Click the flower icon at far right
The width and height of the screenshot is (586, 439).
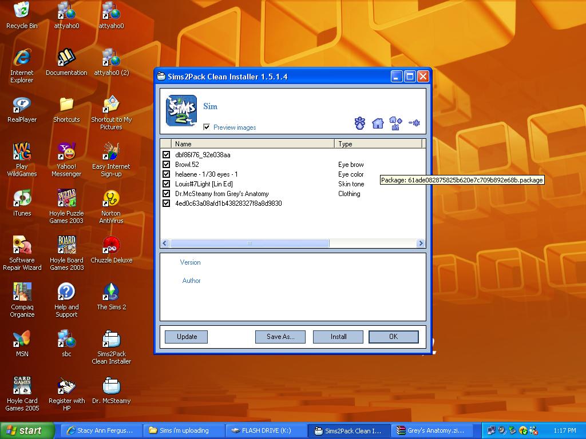[x=414, y=123]
